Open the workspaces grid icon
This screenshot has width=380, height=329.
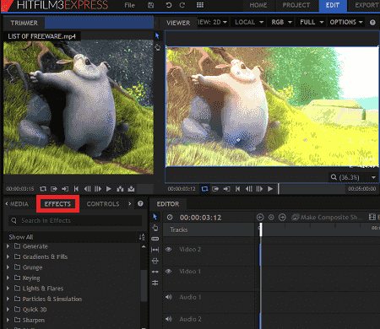200,5
